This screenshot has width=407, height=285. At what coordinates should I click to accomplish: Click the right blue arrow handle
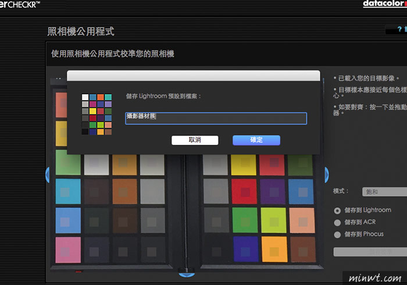coord(327,174)
